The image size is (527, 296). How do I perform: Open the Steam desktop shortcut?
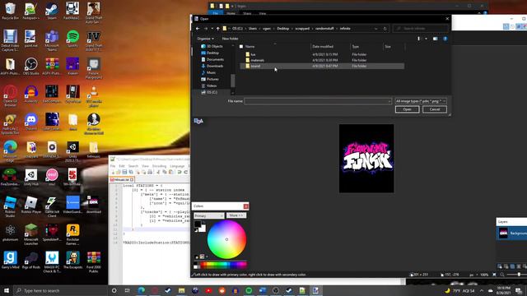[x=52, y=11]
